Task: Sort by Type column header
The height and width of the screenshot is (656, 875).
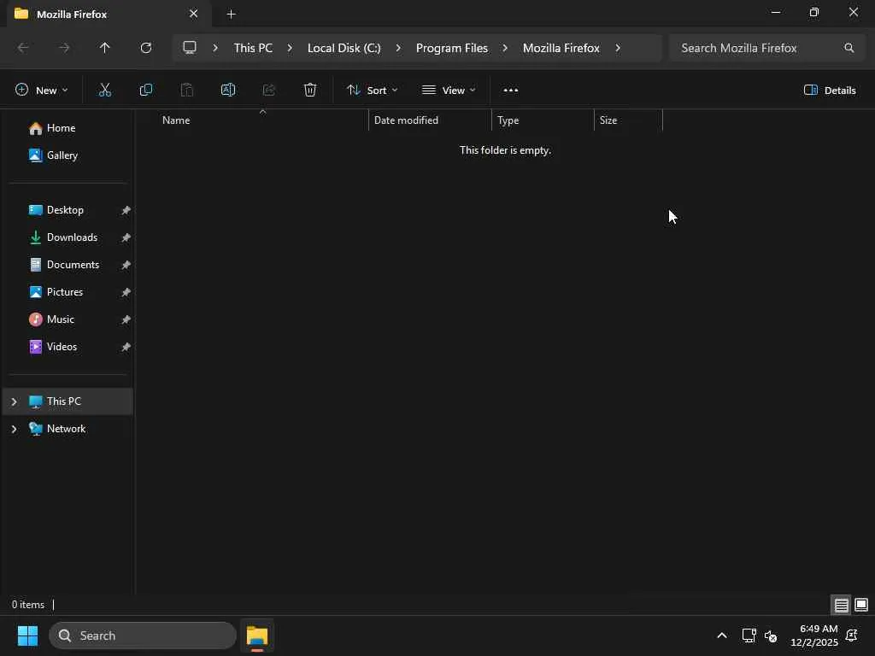Action: pos(543,120)
